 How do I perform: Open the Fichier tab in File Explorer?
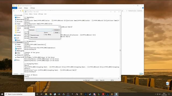(x=15, y=8)
